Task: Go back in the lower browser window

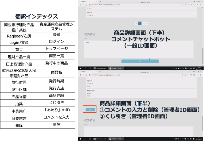Action: (x=80, y=75)
